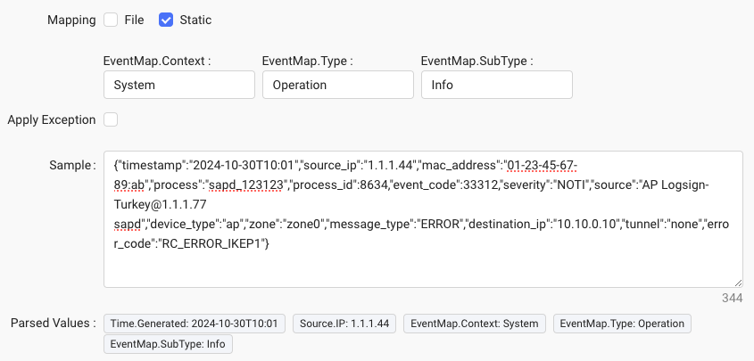The height and width of the screenshot is (361, 754).
Task: Select the EventMap.SubType field with Info
Action: tap(496, 86)
